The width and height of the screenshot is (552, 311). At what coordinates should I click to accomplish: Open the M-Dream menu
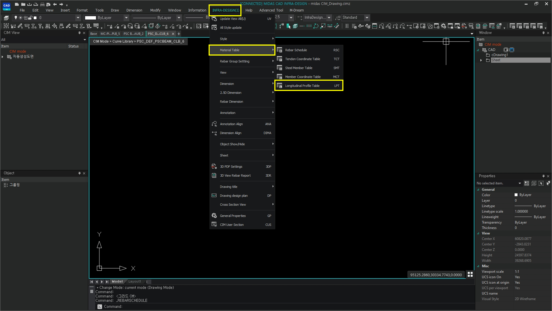point(296,10)
